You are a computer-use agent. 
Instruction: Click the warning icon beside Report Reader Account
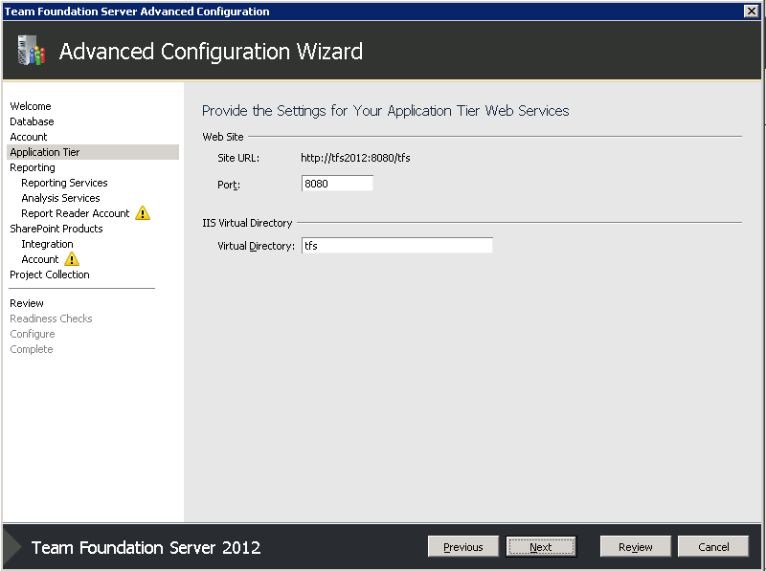[x=142, y=212]
